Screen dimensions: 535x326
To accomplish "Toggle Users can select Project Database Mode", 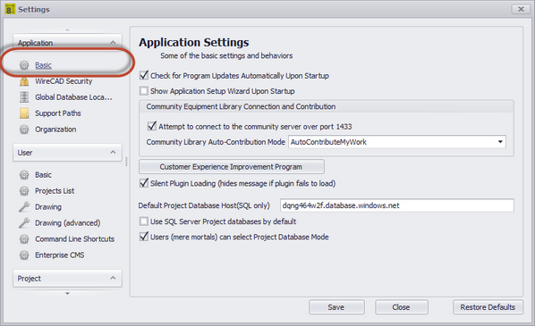I will click(x=144, y=237).
